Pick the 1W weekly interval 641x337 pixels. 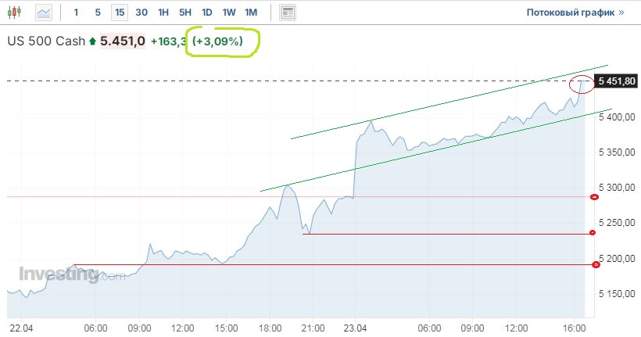[228, 13]
